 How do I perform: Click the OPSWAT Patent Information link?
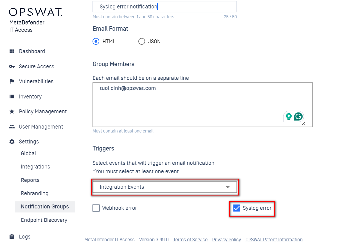(274, 240)
